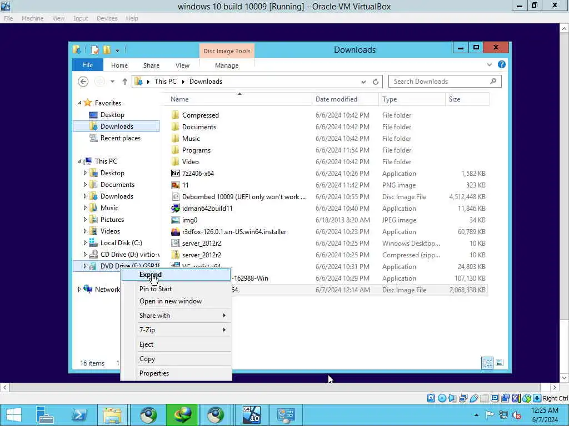This screenshot has width=569, height=426.
Task: Click the search magnifier icon
Action: coord(493,82)
